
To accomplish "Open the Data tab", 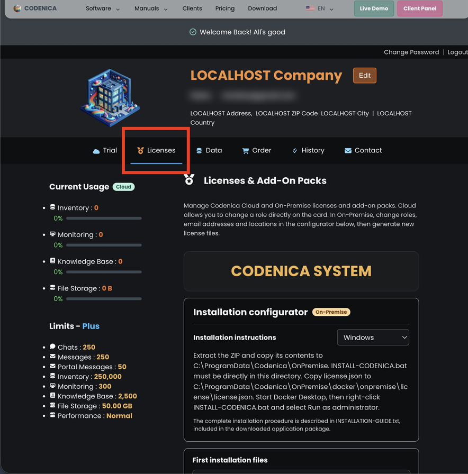I will click(209, 150).
